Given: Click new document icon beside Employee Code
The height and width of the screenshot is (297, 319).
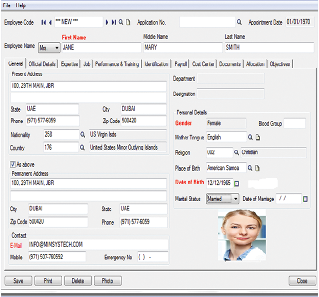Looking at the screenshot, I should (128, 22).
